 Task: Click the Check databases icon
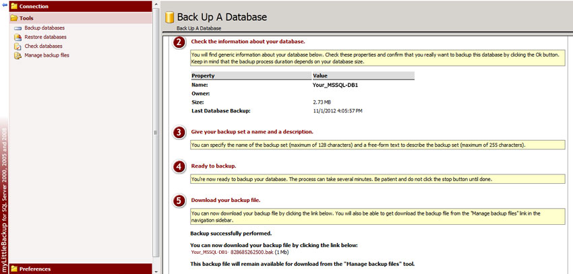pos(18,46)
